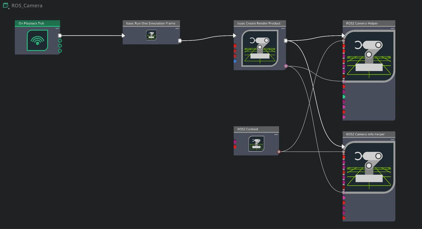Open the three-dot menu on ROS2 Camera Info Helper

392,139
